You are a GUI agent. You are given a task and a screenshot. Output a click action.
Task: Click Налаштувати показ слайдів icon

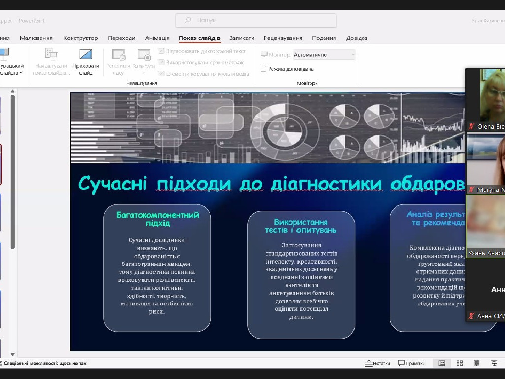click(51, 54)
